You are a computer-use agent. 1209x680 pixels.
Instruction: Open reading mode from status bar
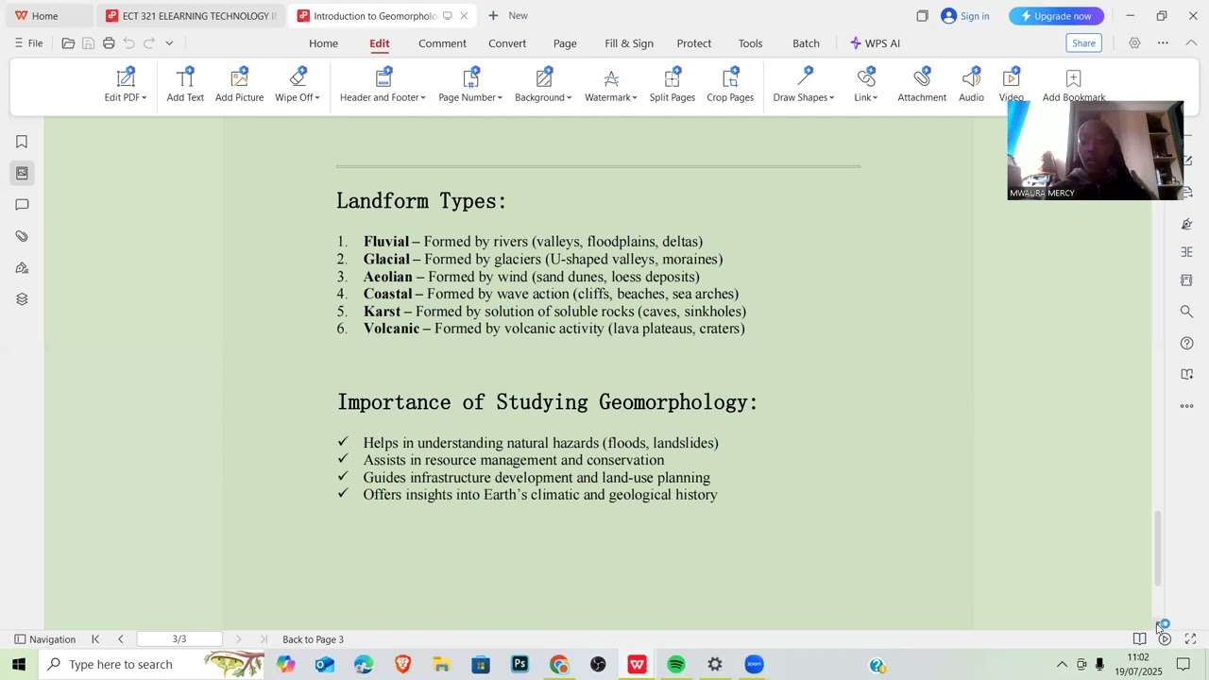point(1139,639)
